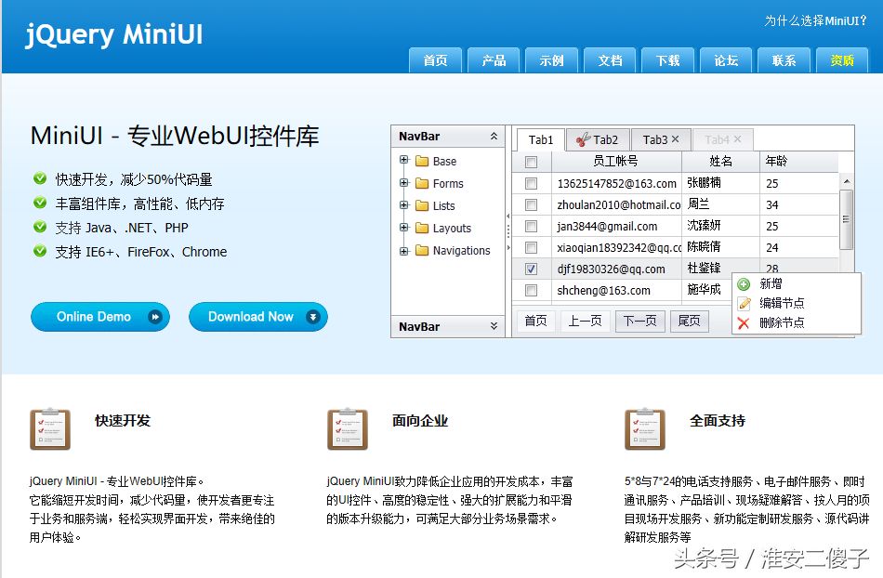This screenshot has width=883, height=578.
Task: Click the Lists folder icon
Action: [422, 206]
